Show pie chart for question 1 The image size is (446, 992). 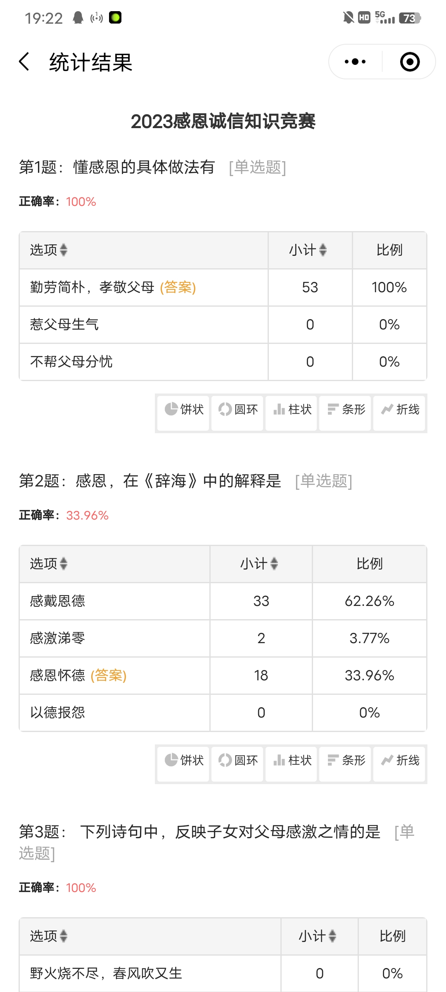[184, 409]
